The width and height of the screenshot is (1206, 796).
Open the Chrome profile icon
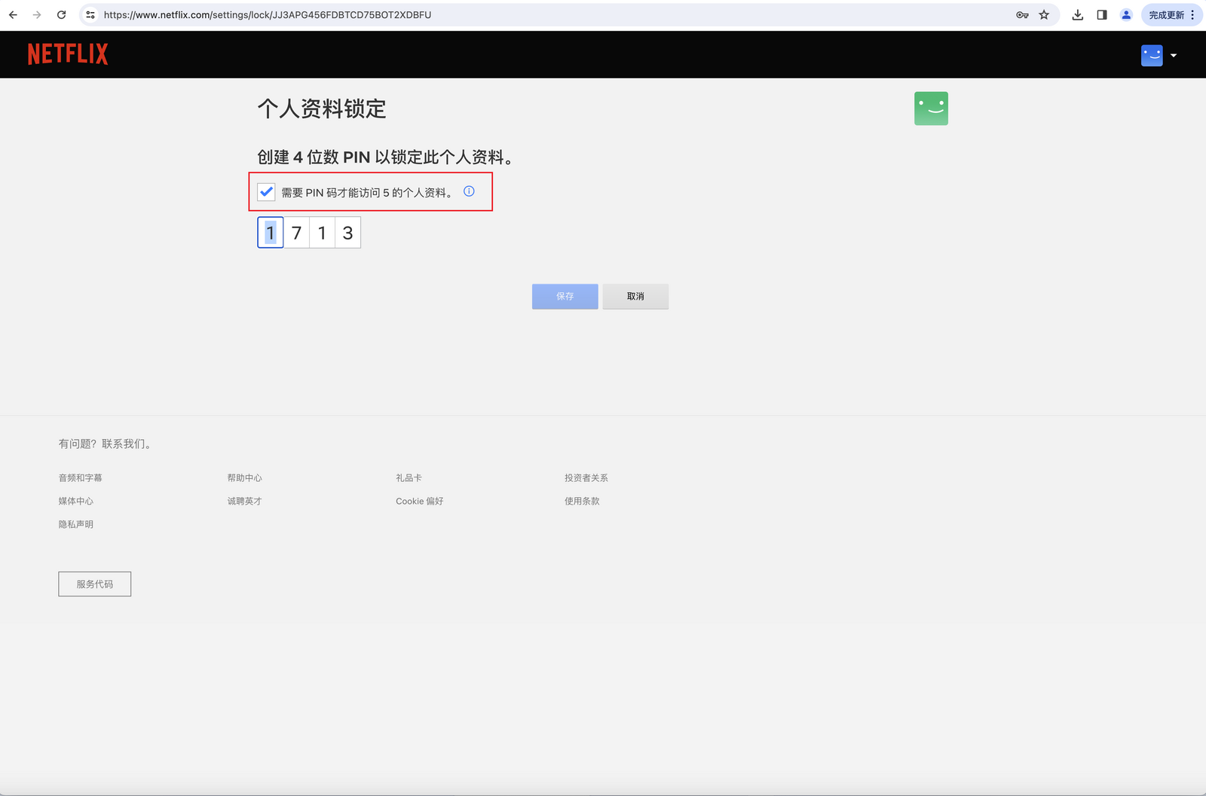[1126, 14]
